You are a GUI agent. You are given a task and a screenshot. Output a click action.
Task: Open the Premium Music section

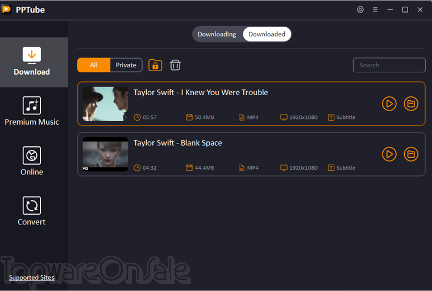[x=32, y=111]
